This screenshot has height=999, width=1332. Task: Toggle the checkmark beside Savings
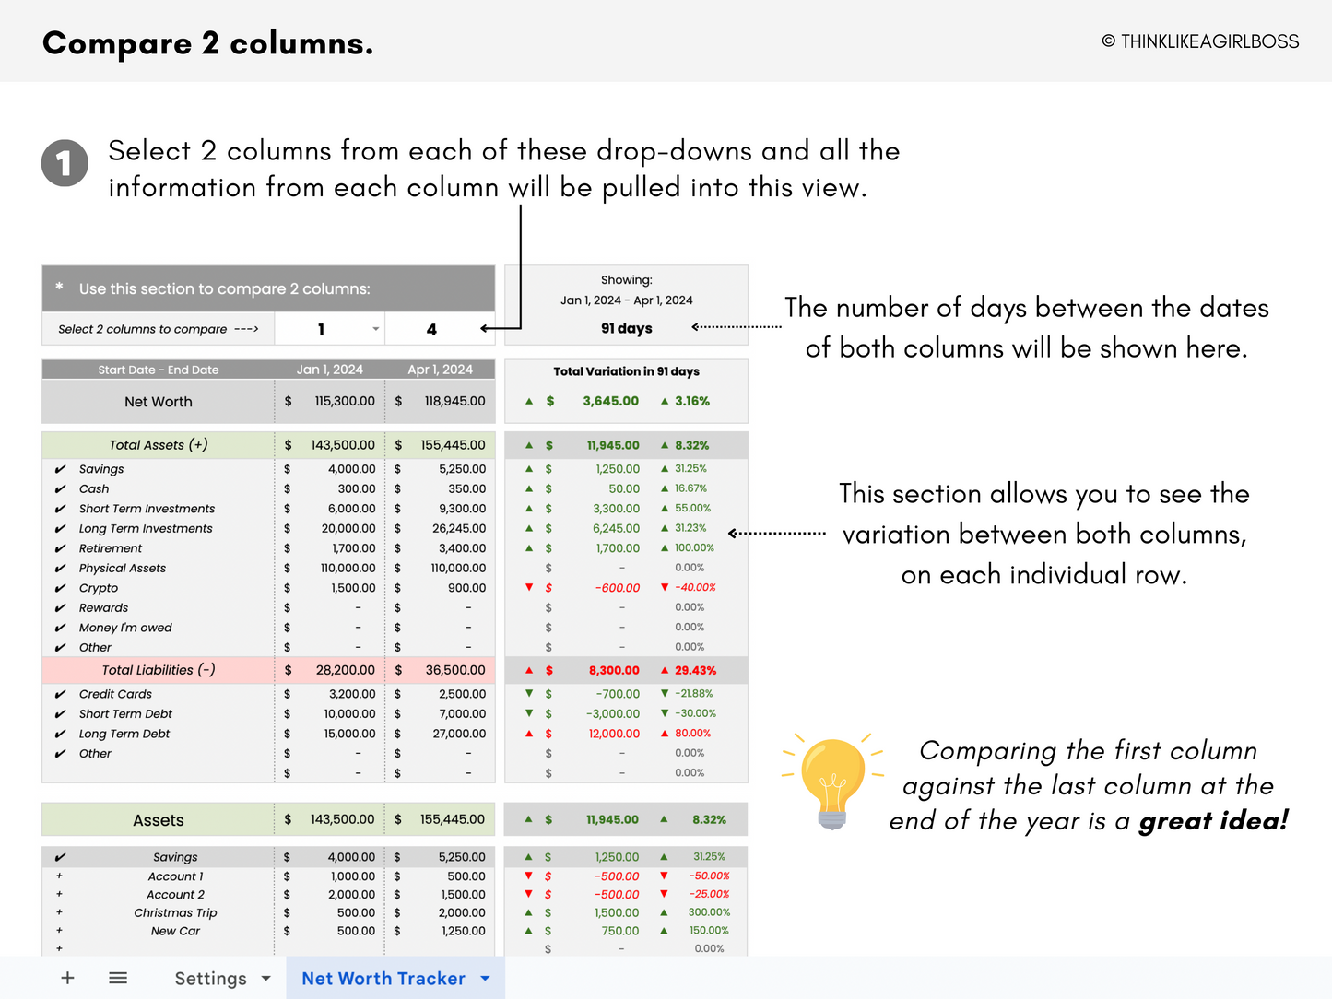pos(59,468)
